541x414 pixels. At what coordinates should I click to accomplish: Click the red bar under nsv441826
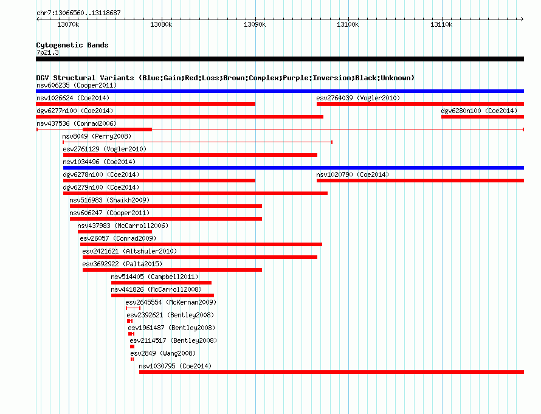click(x=162, y=295)
